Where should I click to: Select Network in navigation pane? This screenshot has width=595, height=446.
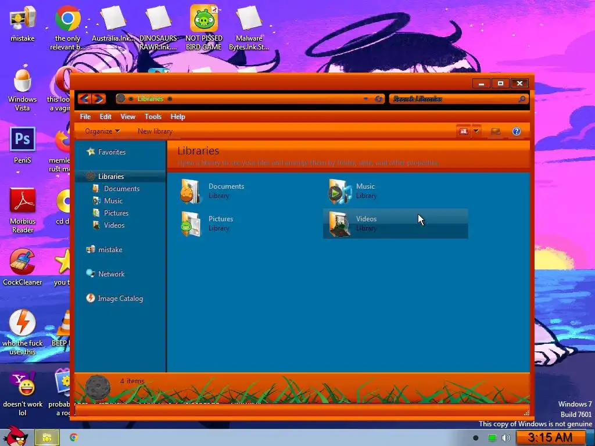tap(106, 274)
